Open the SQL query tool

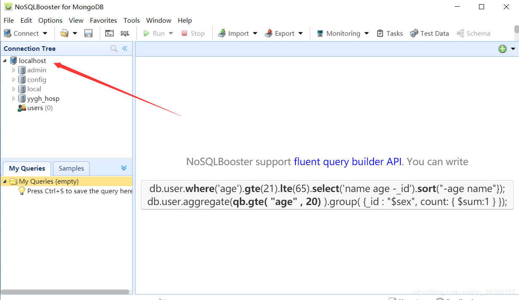(x=125, y=33)
